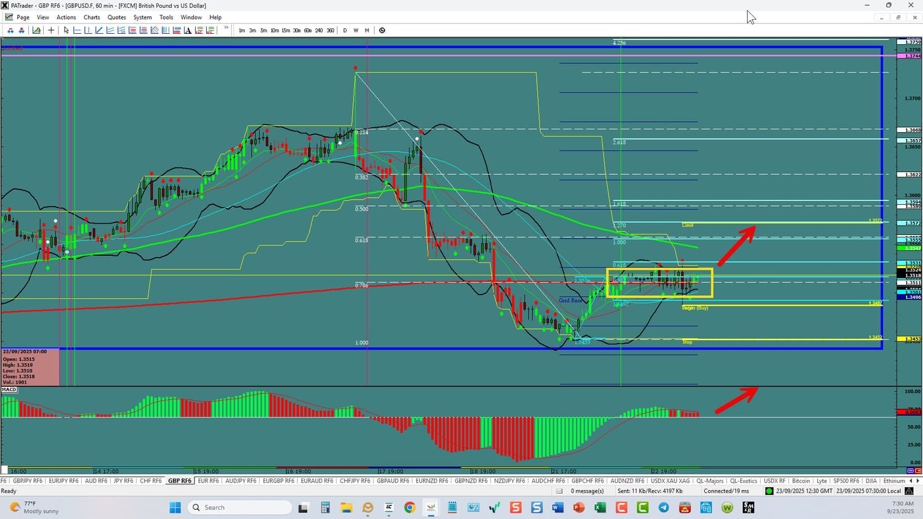Viewport: 923px width, 519px height.
Task: Open Microsoft Excel from the taskbar
Action: pos(600,507)
